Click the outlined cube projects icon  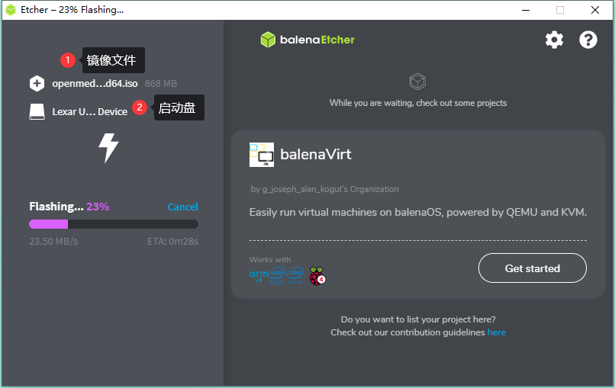(x=417, y=82)
